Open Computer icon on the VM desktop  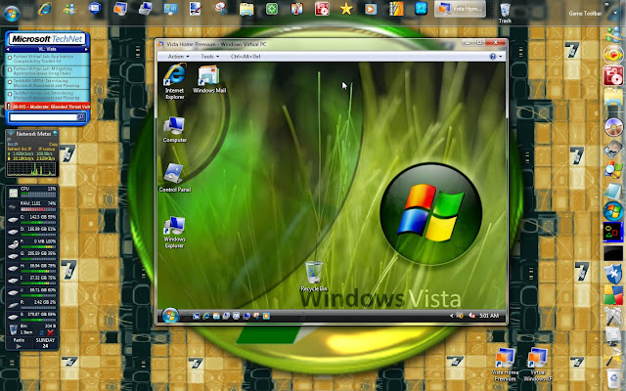pos(174,129)
